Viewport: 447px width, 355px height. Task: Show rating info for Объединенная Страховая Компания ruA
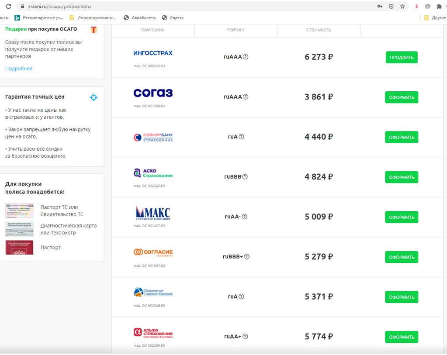coord(241,296)
